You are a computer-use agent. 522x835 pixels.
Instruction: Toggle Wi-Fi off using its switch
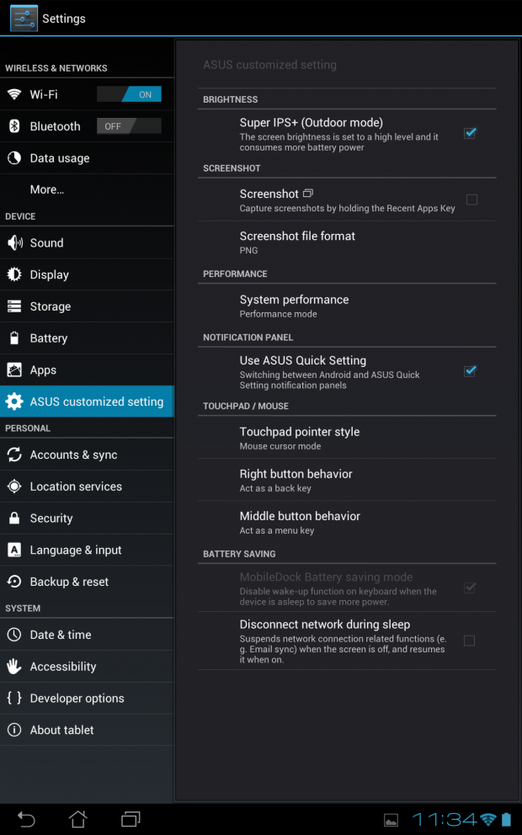click(129, 94)
